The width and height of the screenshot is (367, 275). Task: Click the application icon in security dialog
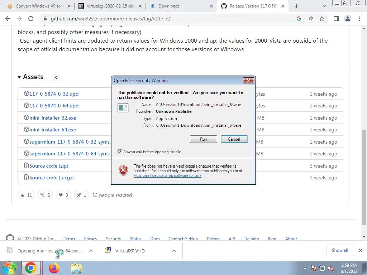(123, 108)
